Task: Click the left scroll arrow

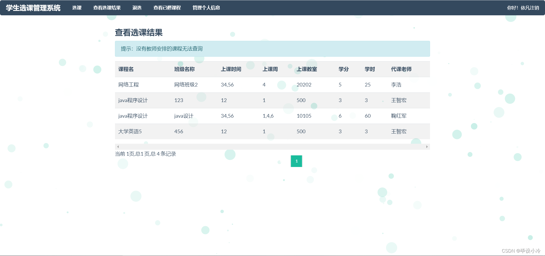Action: (118, 147)
